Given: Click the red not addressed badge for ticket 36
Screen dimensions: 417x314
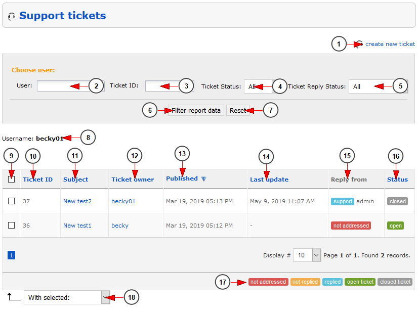Looking at the screenshot, I should pyautogui.click(x=351, y=226).
